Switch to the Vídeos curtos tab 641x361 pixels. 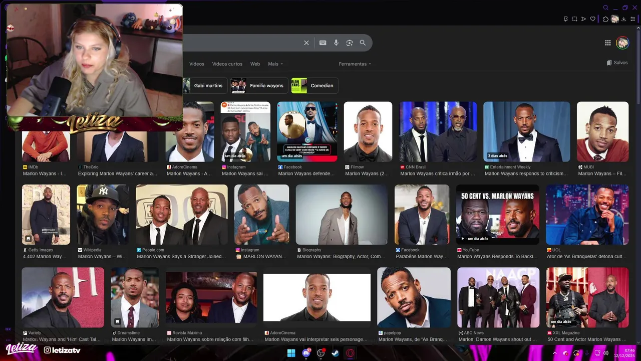(x=227, y=64)
